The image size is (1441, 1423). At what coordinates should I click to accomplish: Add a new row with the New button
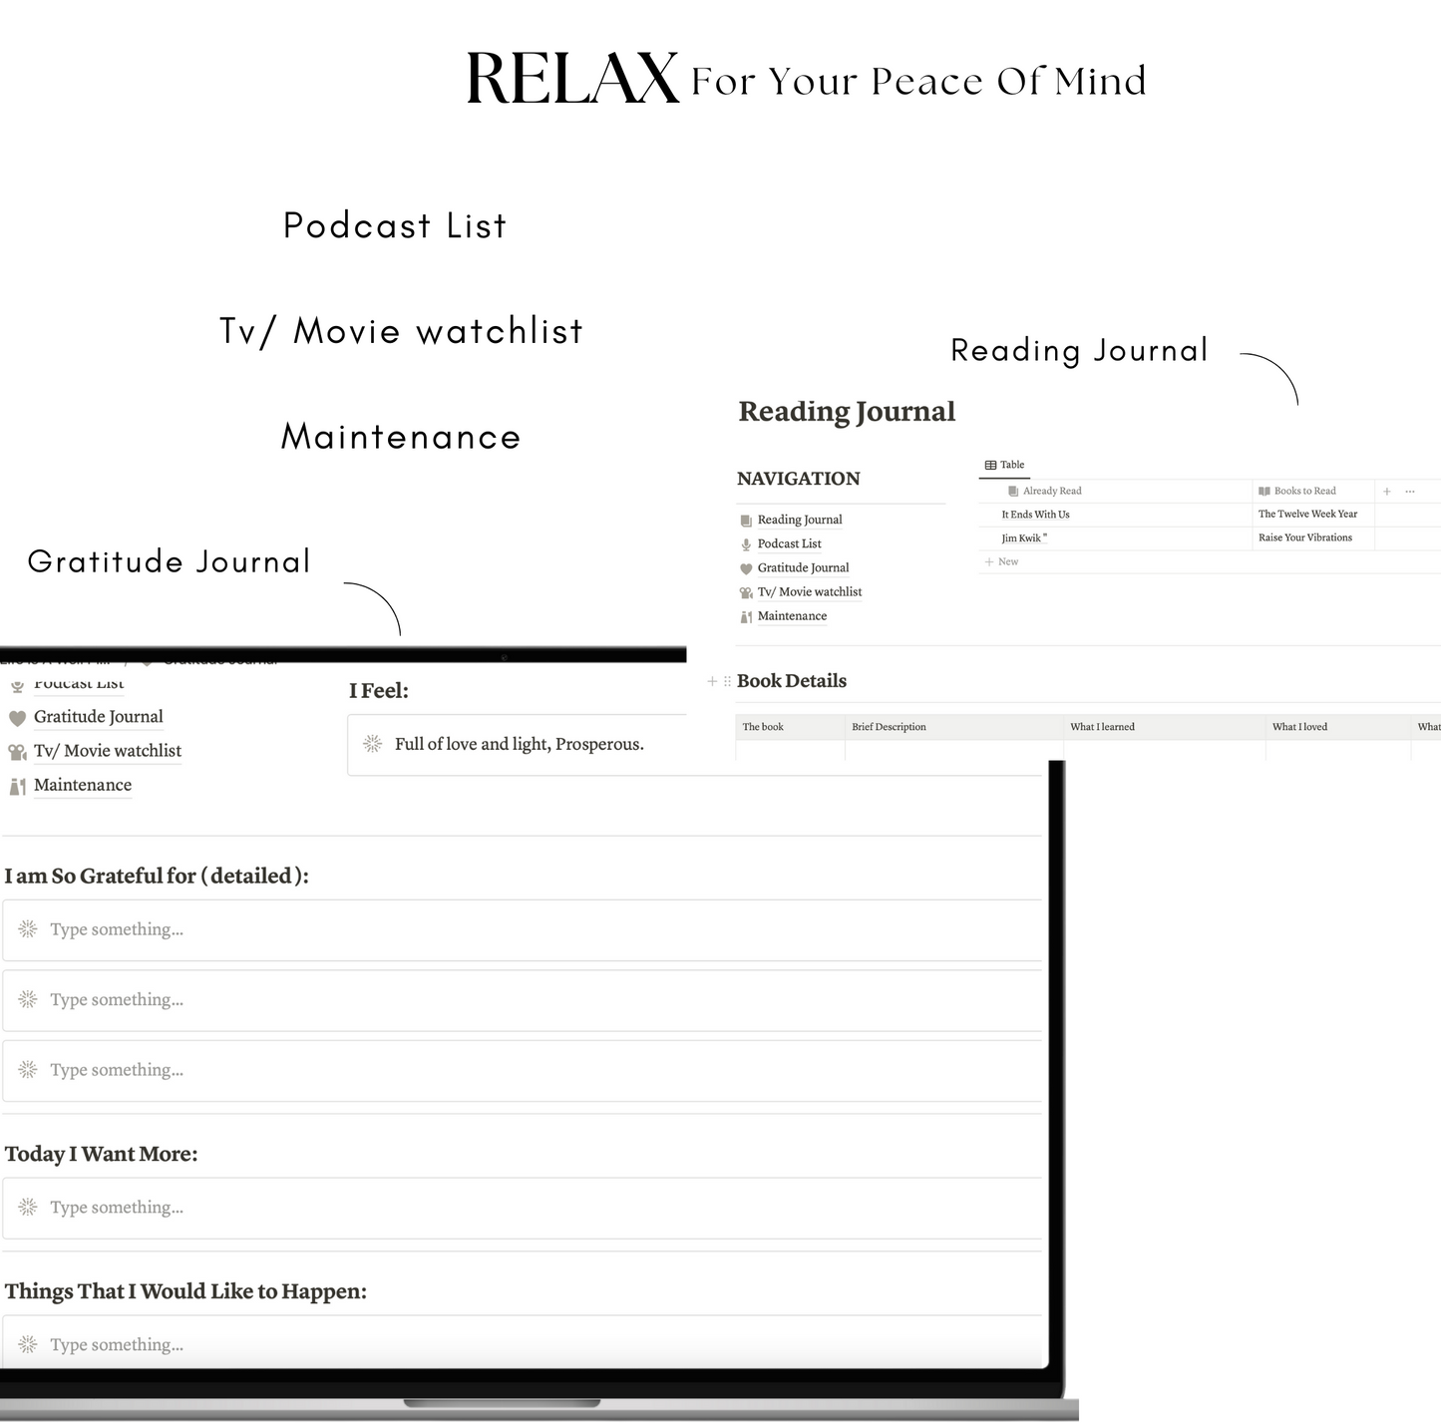click(1002, 562)
